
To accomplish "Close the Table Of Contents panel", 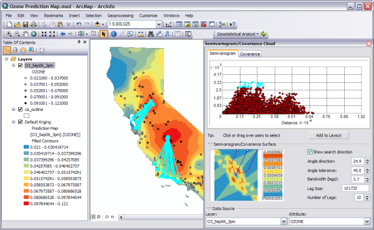I will [x=85, y=42].
